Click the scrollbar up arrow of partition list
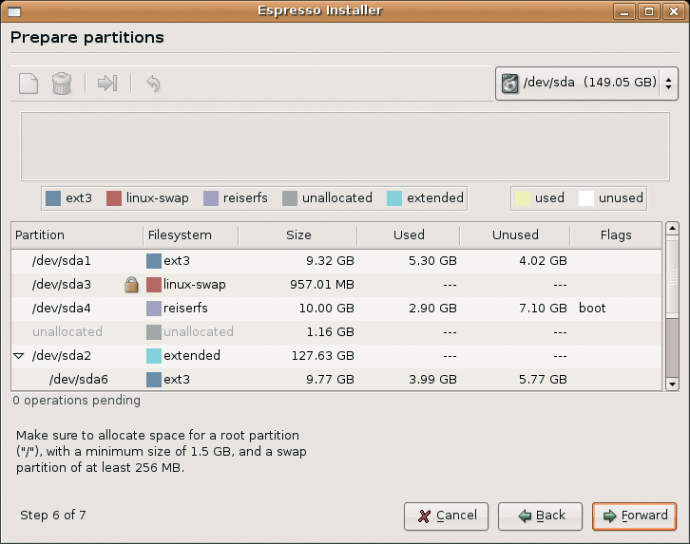 [672, 229]
